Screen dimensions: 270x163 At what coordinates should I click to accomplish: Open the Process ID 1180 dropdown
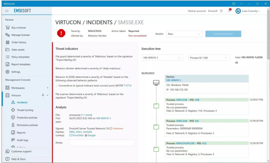coord(209,58)
